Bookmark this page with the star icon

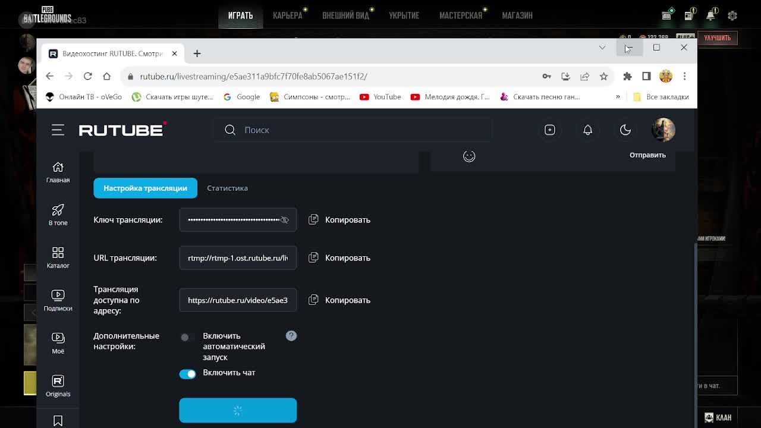tap(603, 76)
